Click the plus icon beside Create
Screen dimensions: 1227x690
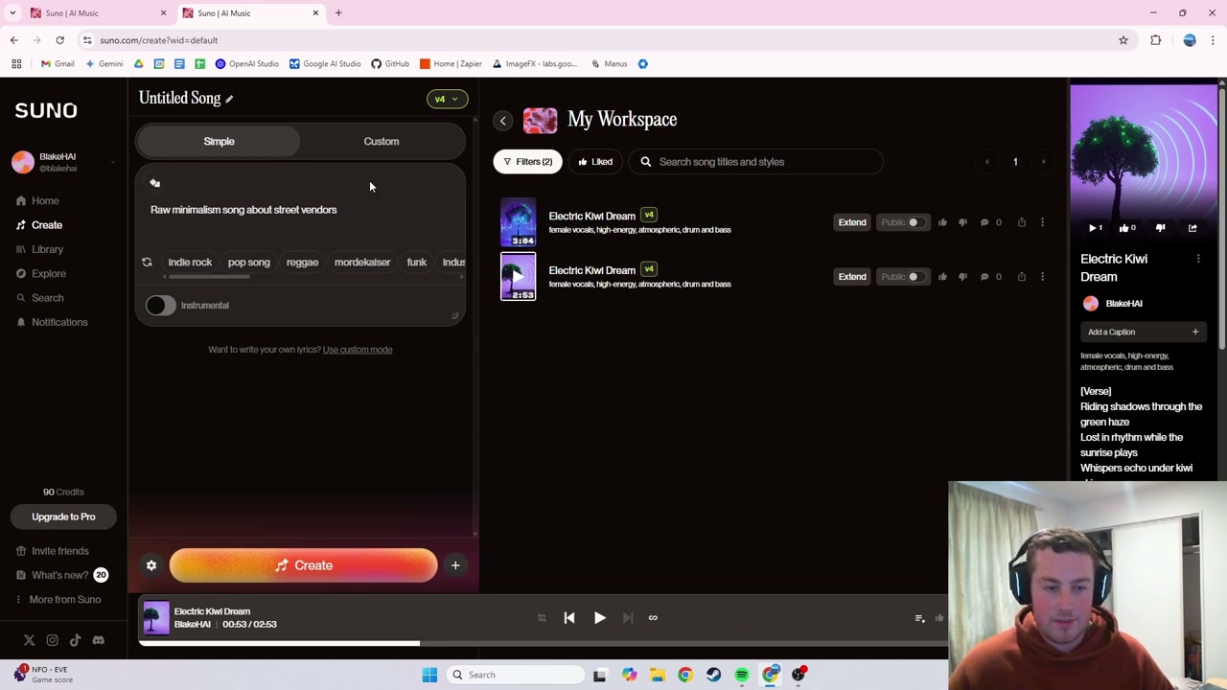(x=455, y=565)
